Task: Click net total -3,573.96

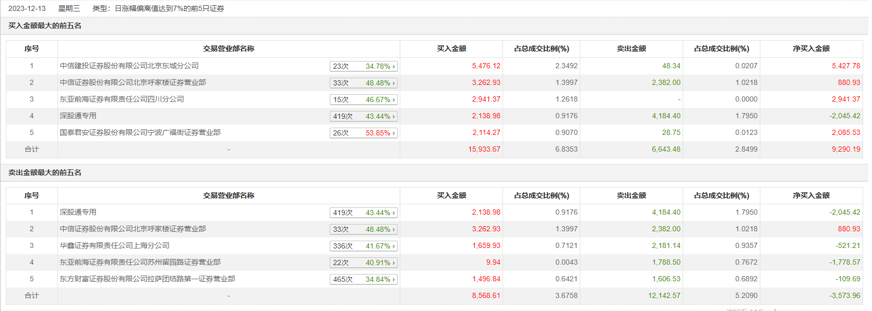Action: [845, 295]
